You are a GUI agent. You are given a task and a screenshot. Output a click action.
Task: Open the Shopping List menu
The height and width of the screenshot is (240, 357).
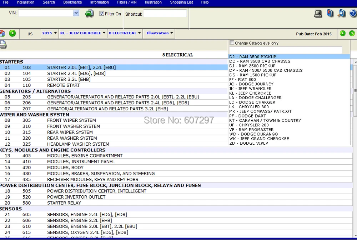pyautogui.click(x=181, y=2)
